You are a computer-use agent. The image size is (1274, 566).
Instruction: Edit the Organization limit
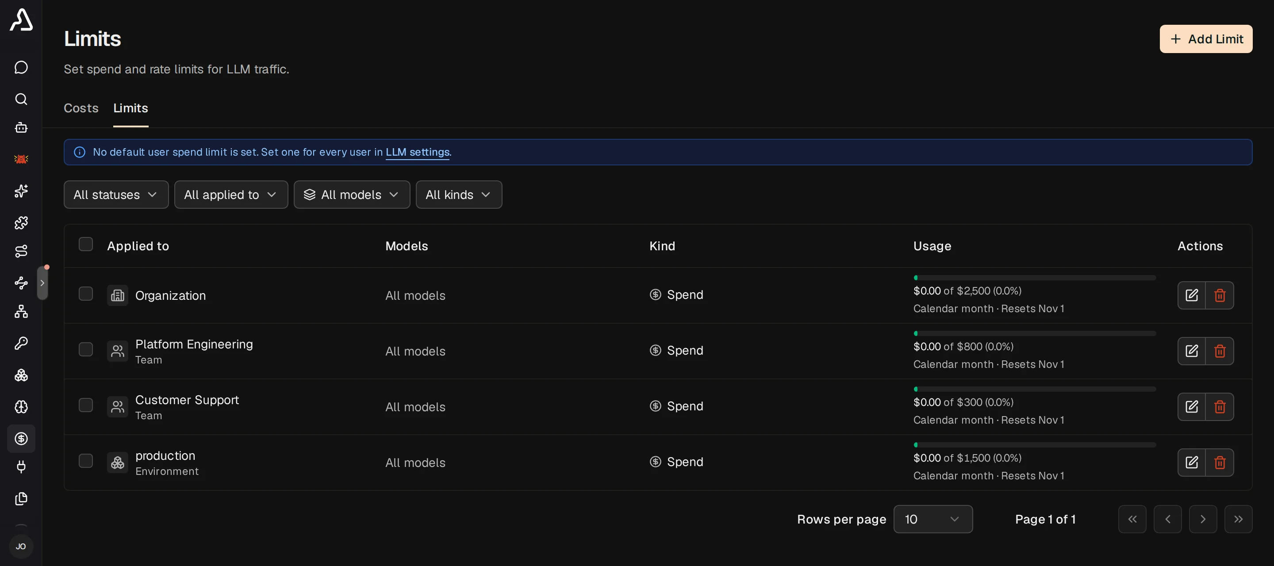pyautogui.click(x=1191, y=295)
